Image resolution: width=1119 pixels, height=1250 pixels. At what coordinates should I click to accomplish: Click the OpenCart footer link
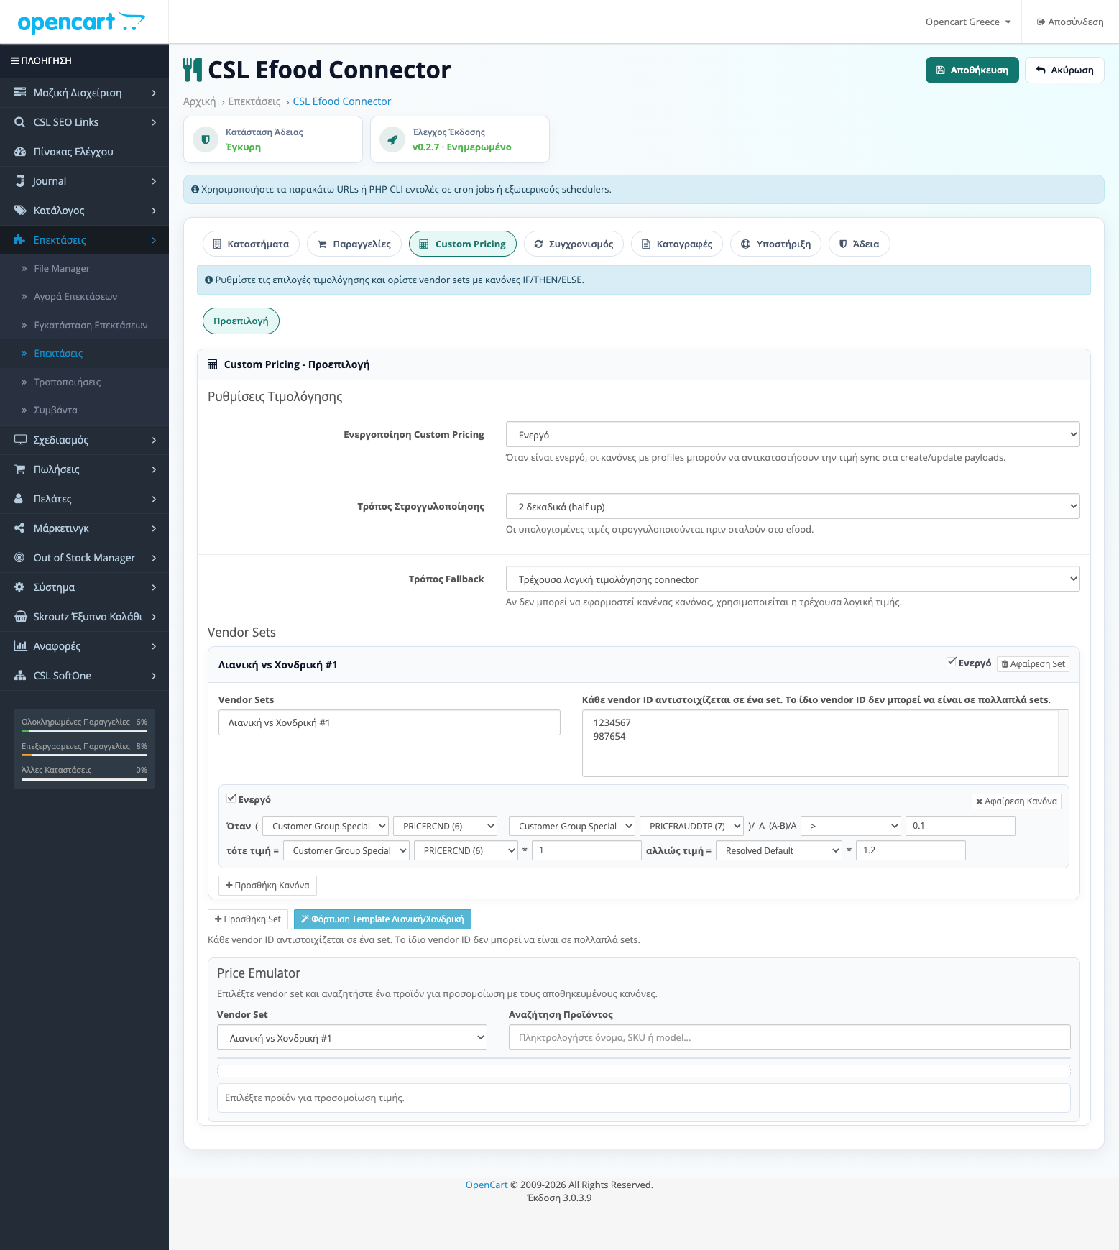tap(487, 1185)
